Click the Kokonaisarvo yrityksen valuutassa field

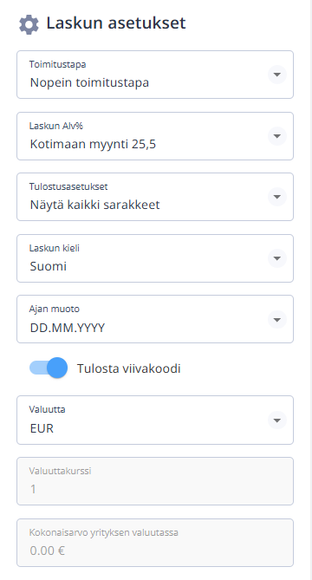point(155,542)
